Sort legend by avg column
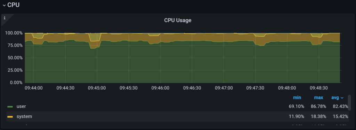 click(337, 98)
